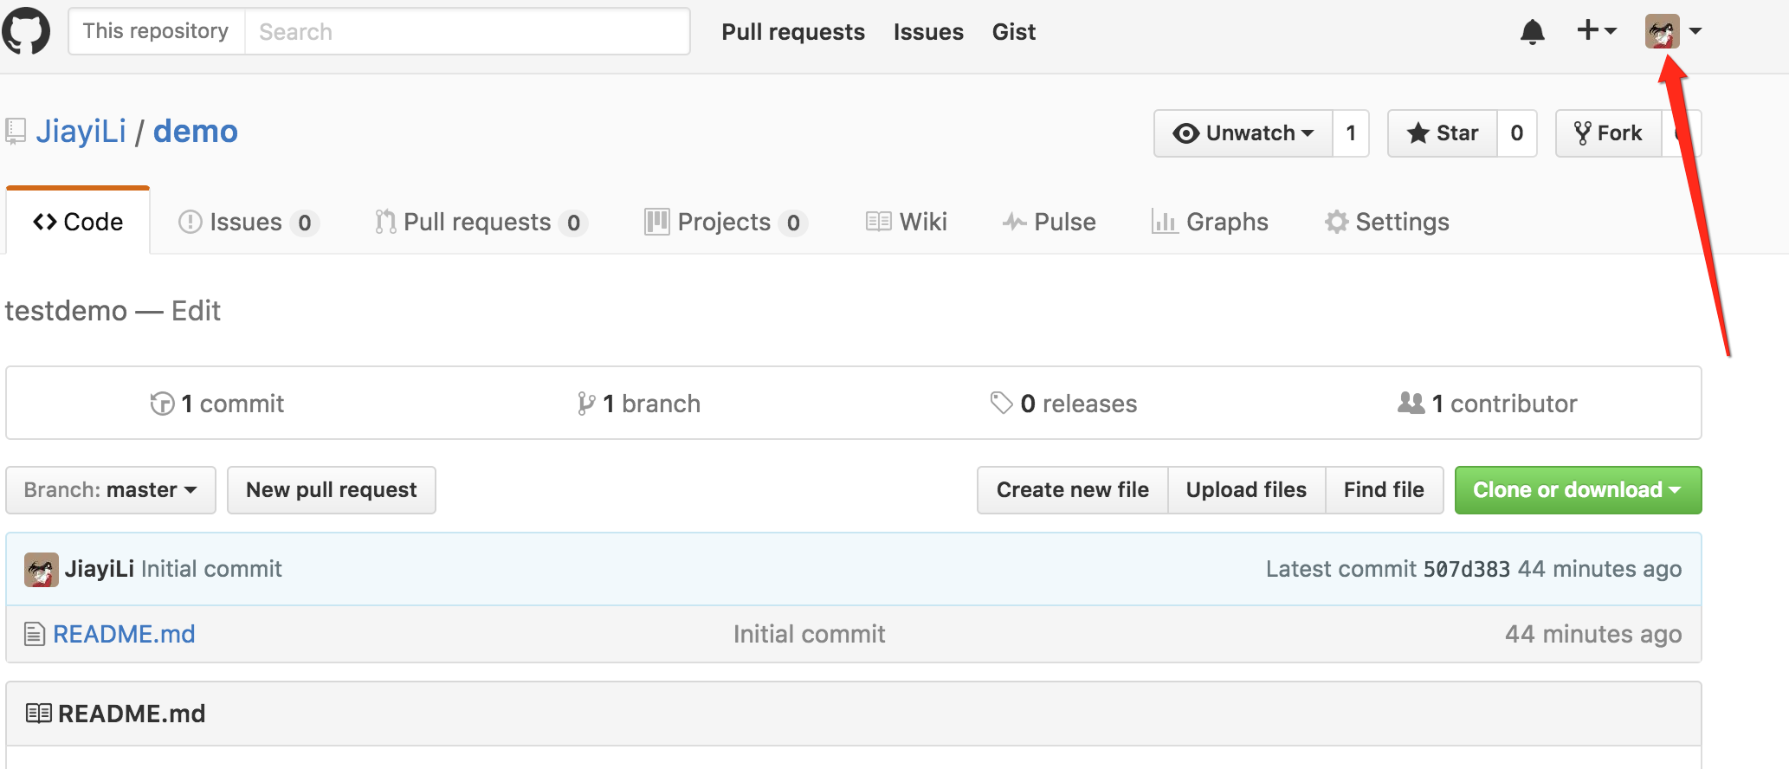Click Edit next to testdemo description
The image size is (1789, 769).
pyautogui.click(x=196, y=311)
